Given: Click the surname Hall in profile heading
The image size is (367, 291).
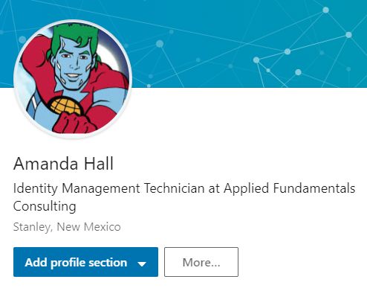Looking at the screenshot, I should 99,164.
